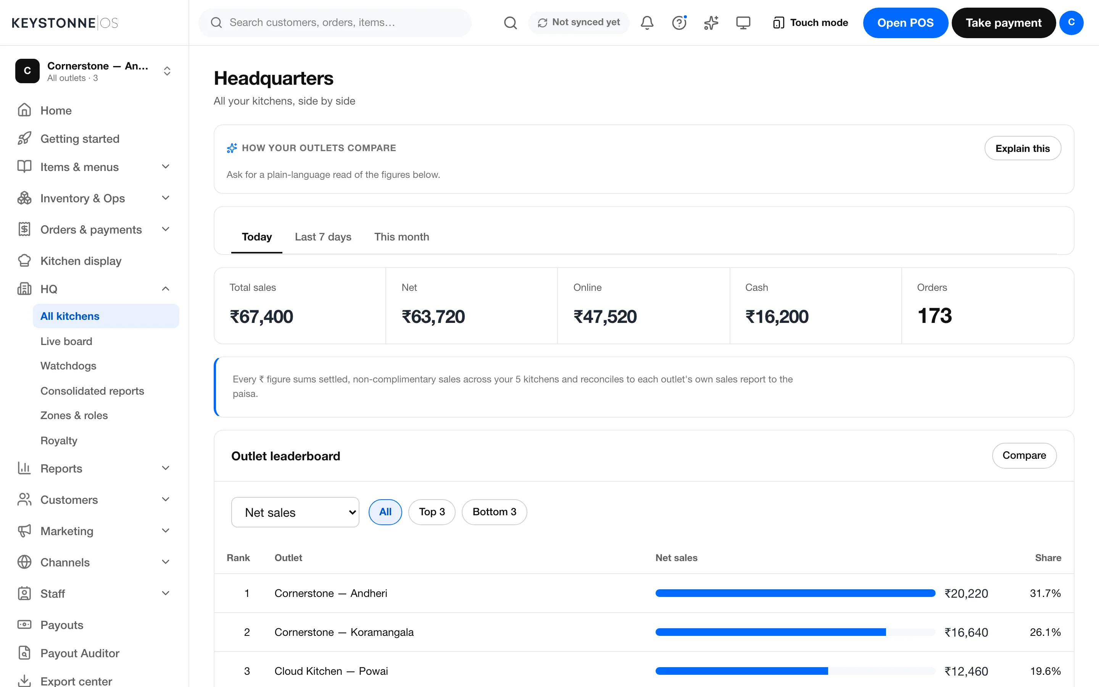Click the Orders 173 card
Viewport: 1099px width, 687px height.
[x=987, y=306]
